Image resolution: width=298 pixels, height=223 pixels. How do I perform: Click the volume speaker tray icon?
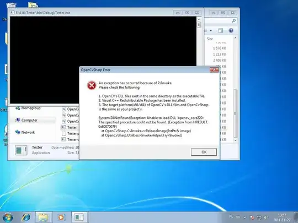pyautogui.click(x=265, y=217)
